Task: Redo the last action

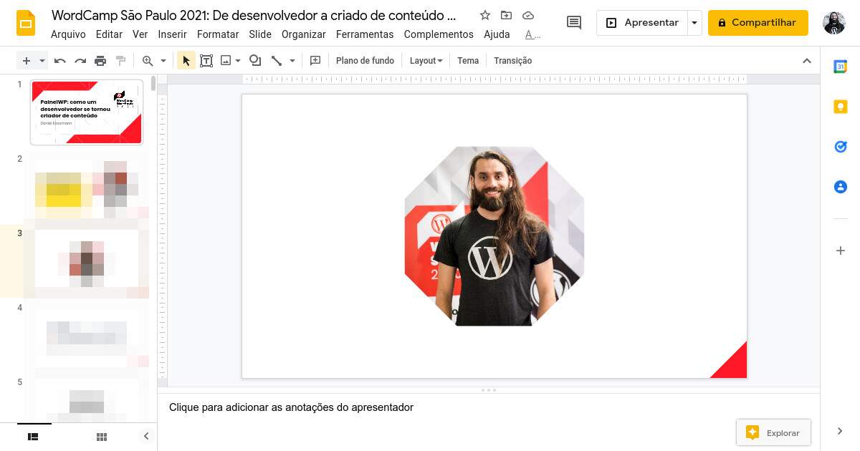Action: point(80,61)
